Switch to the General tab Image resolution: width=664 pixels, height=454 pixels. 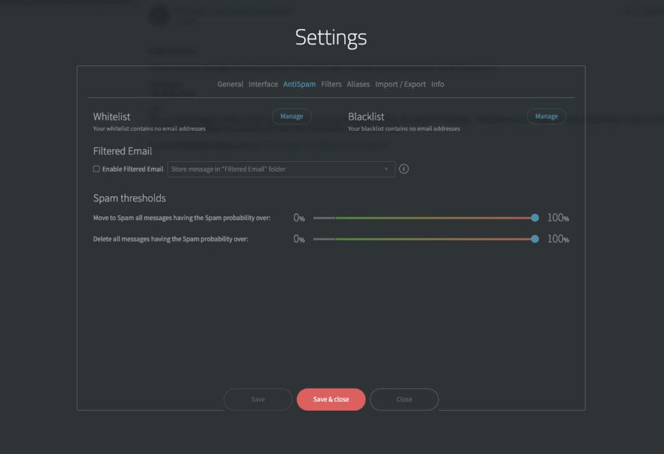tap(230, 84)
